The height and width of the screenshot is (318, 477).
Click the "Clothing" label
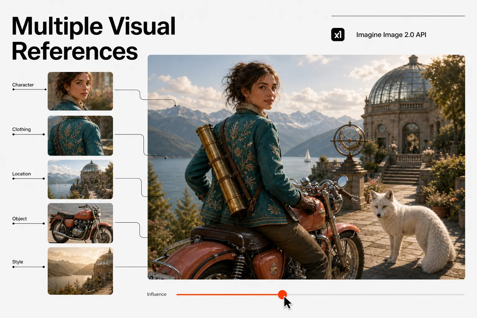(x=21, y=129)
